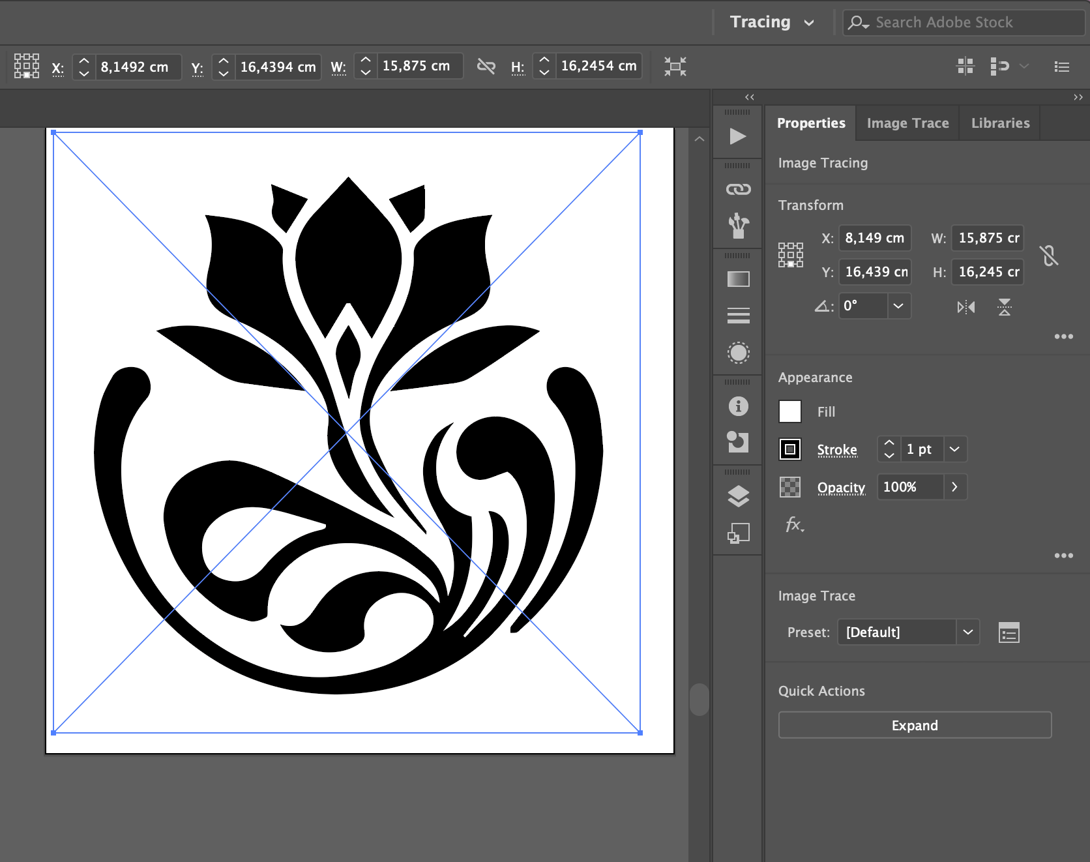Click the Expand quick action button

click(914, 725)
